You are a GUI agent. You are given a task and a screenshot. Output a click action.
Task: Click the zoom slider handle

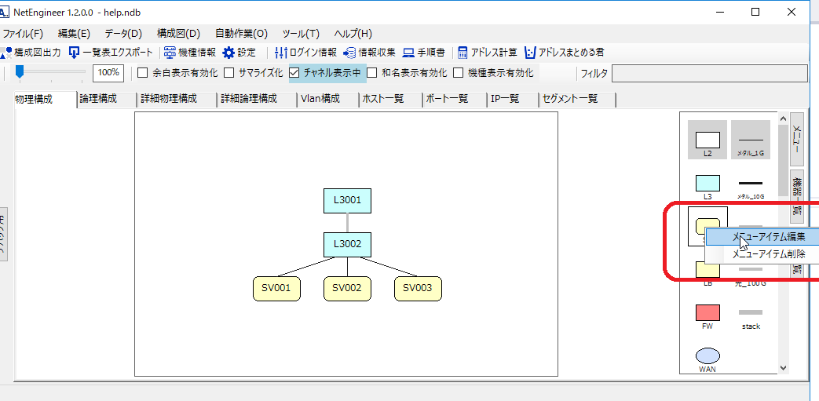tap(20, 72)
